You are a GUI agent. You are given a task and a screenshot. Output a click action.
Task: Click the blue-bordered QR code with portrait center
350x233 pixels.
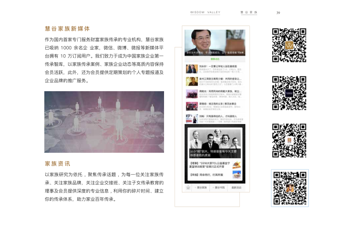(290, 188)
